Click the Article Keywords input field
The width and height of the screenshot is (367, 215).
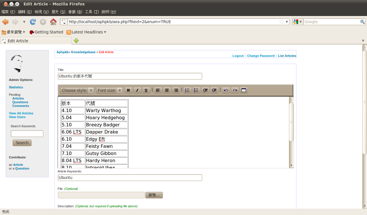tap(130, 178)
